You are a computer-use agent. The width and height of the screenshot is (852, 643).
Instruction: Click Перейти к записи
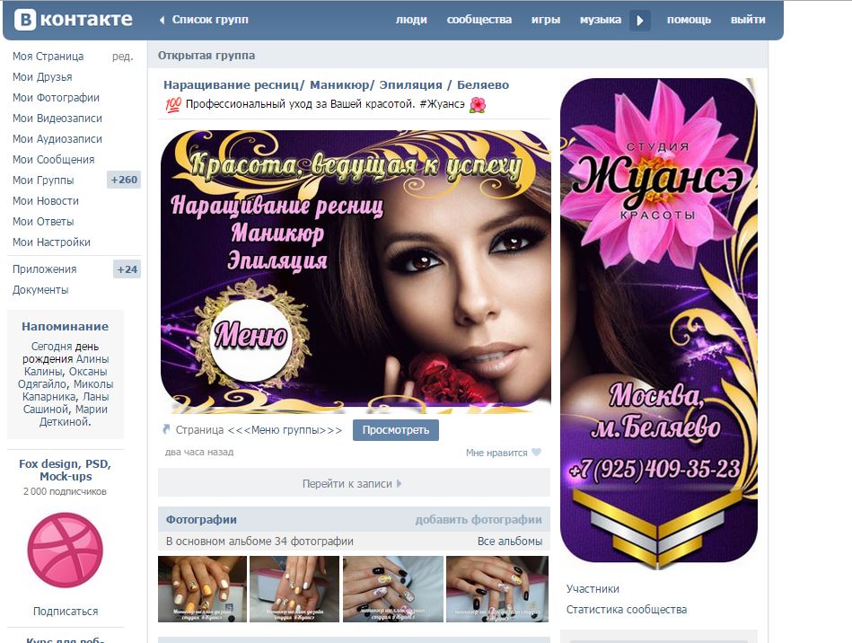coord(354,482)
